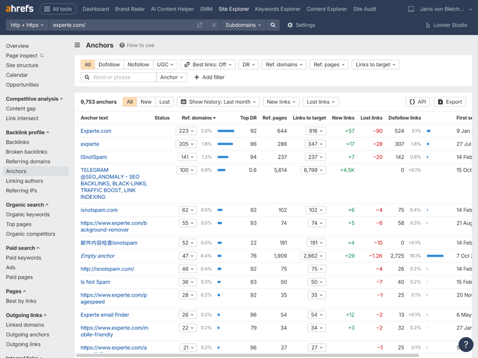Click the search magnifier button in URL bar
The image size is (478, 358).
click(x=273, y=25)
